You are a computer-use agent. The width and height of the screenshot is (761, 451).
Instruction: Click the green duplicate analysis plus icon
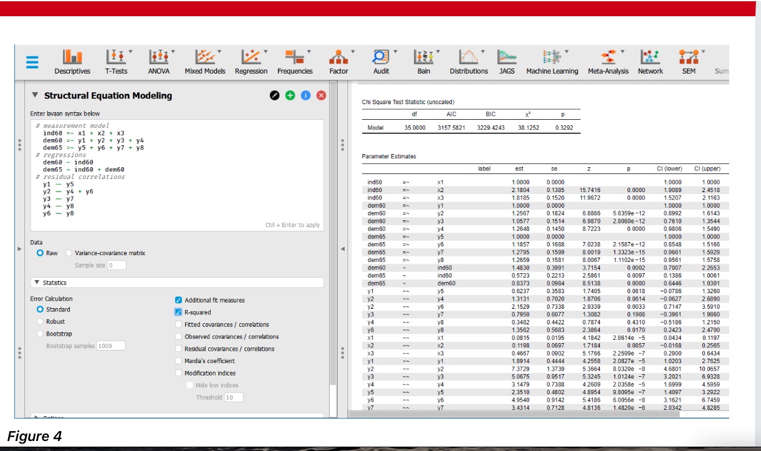pyautogui.click(x=290, y=95)
